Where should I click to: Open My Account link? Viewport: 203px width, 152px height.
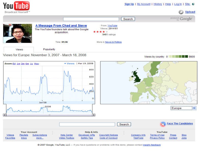tap(144, 4)
